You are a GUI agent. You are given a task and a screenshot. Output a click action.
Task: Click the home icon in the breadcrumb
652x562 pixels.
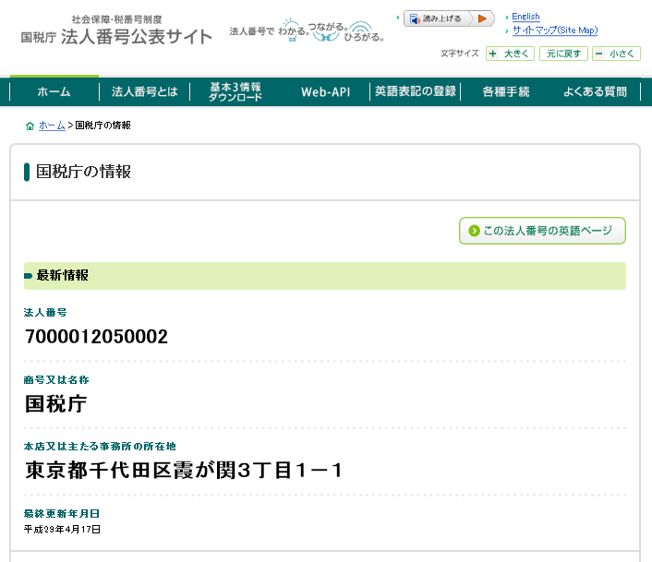pos(30,126)
